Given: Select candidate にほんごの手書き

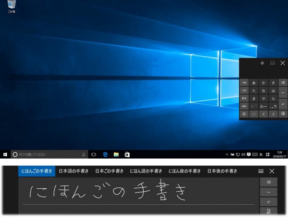Looking at the screenshot, I should point(37,171).
